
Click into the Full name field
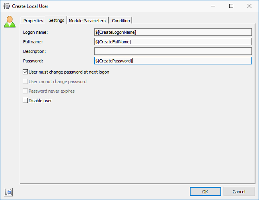173,42
